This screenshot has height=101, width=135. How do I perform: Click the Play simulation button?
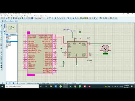[3, 83]
